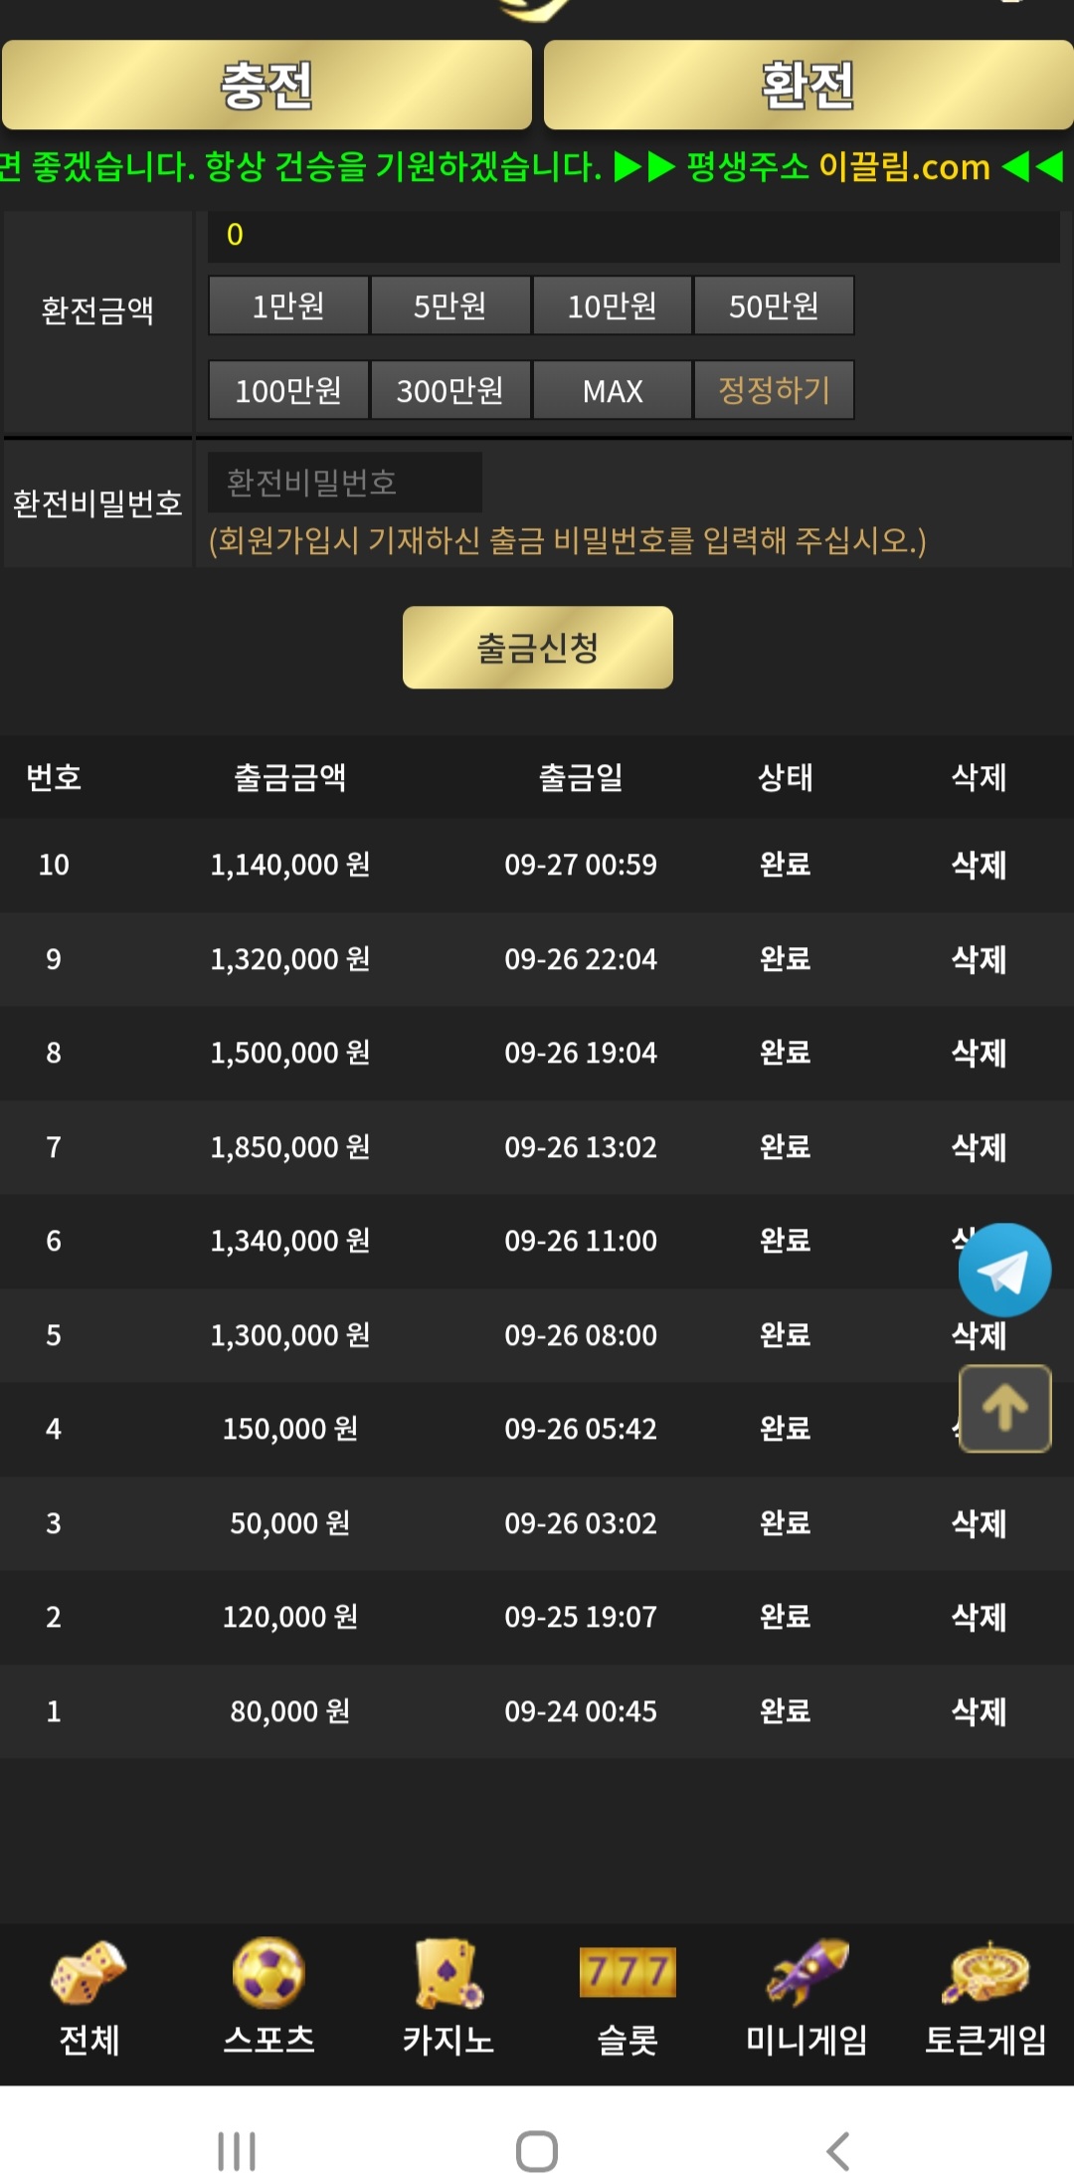Viewport: 1074px width, 2177px height.
Task: Switch to the 환전 tab
Action: click(807, 86)
